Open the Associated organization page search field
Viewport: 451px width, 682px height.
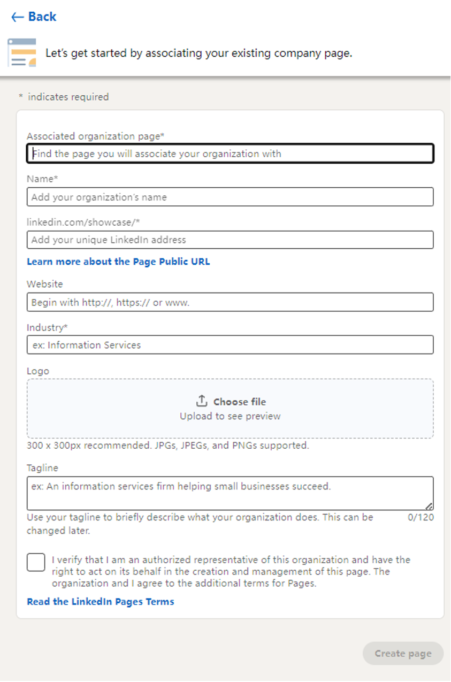click(x=230, y=154)
